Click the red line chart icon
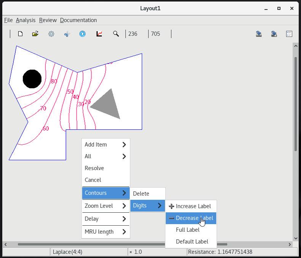This screenshot has width=301, height=258. [x=99, y=34]
